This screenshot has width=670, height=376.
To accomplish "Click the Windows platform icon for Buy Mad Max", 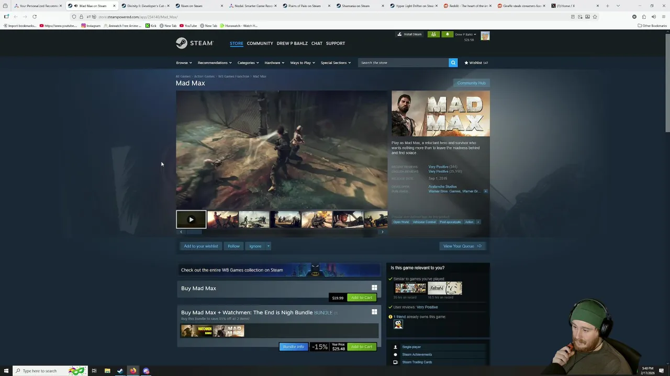I will tap(374, 288).
